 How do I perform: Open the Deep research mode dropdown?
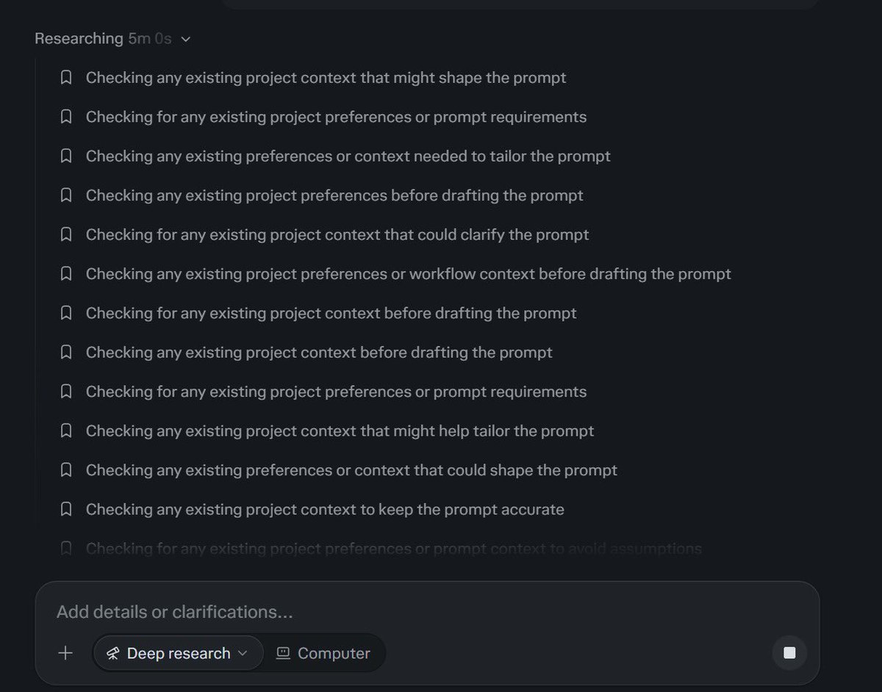pos(178,653)
